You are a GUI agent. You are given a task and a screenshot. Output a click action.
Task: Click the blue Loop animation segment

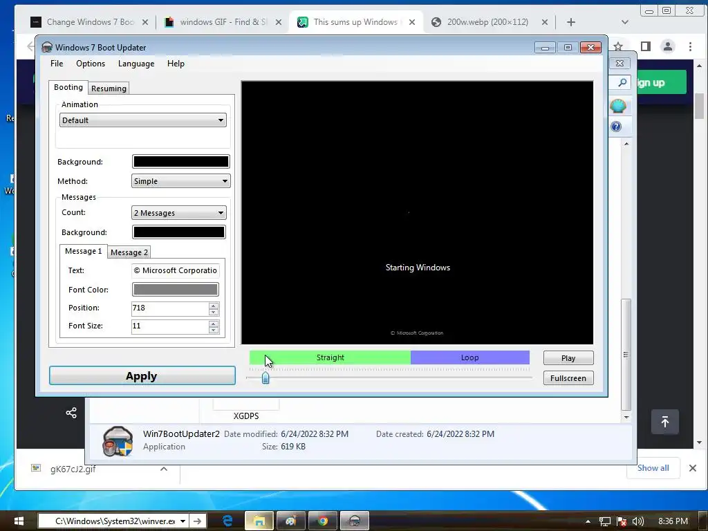coord(469,357)
